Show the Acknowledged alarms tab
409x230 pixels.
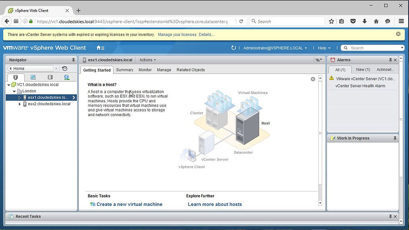tap(385, 69)
